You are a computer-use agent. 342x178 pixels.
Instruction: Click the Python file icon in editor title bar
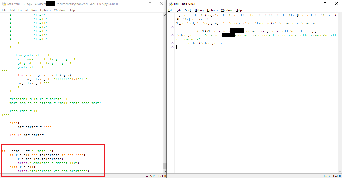tap(4, 4)
